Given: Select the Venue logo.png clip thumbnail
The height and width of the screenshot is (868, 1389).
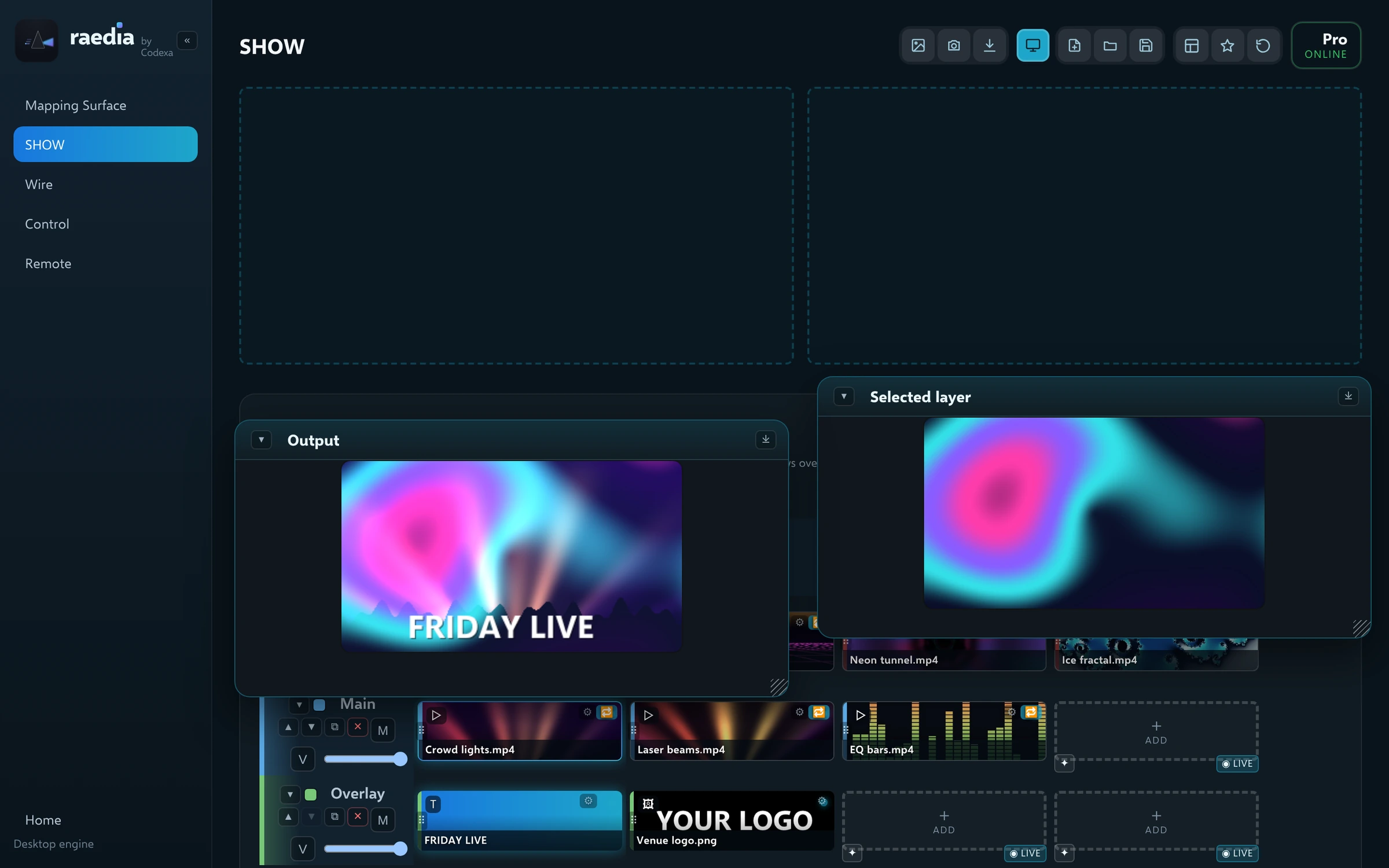Looking at the screenshot, I should point(732,820).
